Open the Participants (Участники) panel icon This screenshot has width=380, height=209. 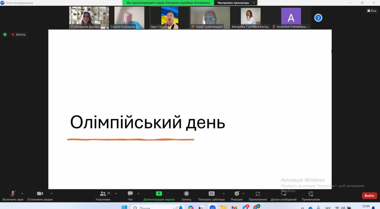pyautogui.click(x=103, y=194)
